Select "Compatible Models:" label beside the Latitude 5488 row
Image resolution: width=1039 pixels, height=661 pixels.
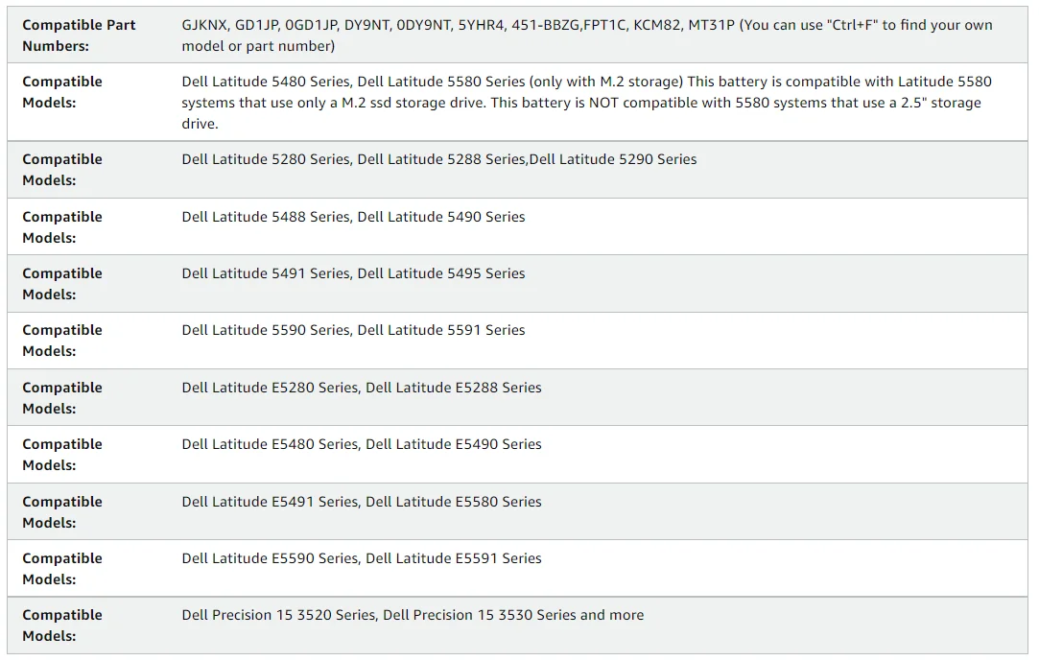62,227
